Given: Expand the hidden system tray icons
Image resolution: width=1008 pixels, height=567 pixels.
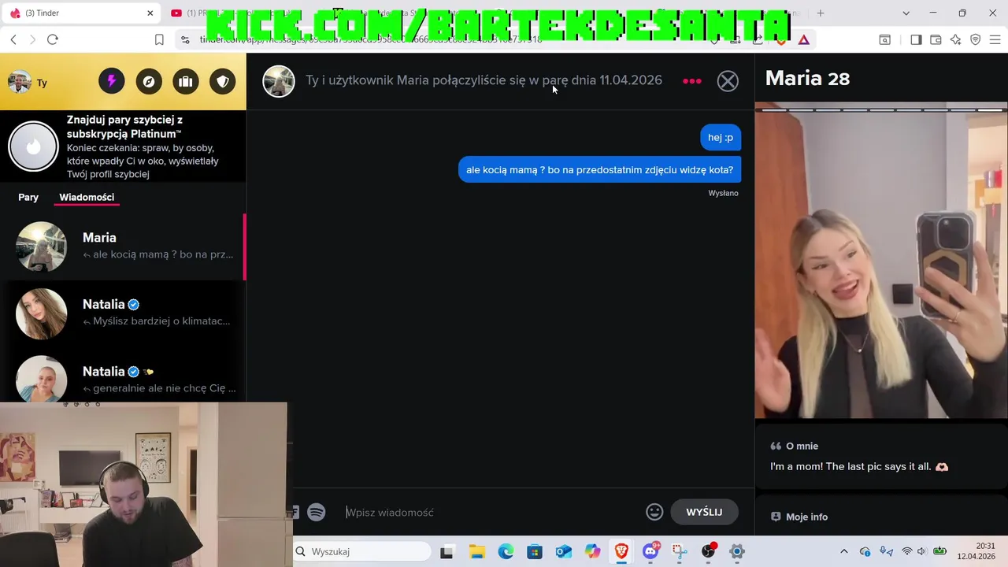Looking at the screenshot, I should tap(844, 551).
